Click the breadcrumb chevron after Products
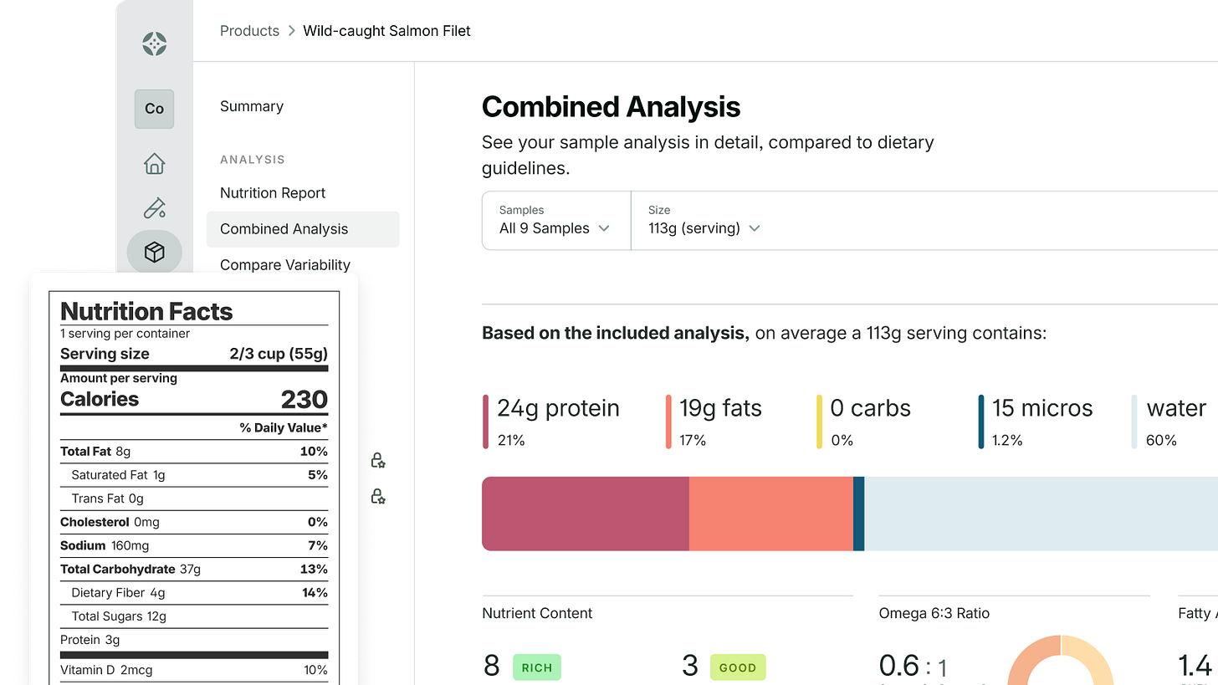This screenshot has height=685, width=1218. pos(291,30)
